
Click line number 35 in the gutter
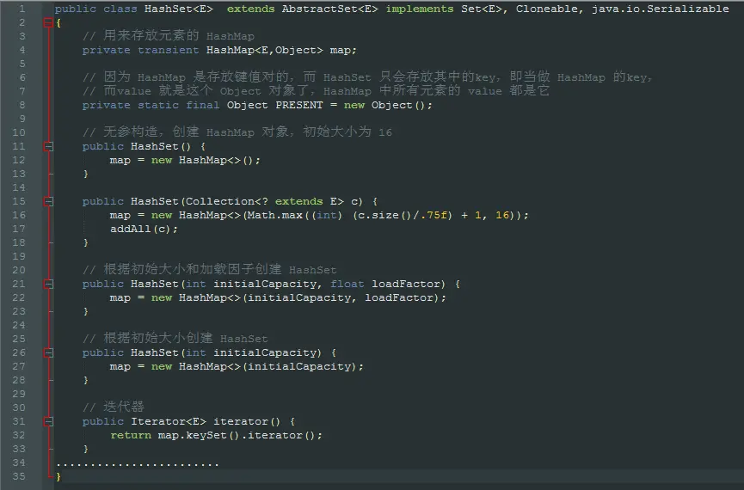tap(19, 476)
